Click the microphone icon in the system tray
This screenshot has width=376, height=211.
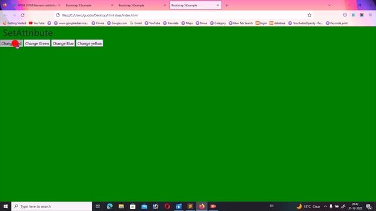[x=331, y=206]
